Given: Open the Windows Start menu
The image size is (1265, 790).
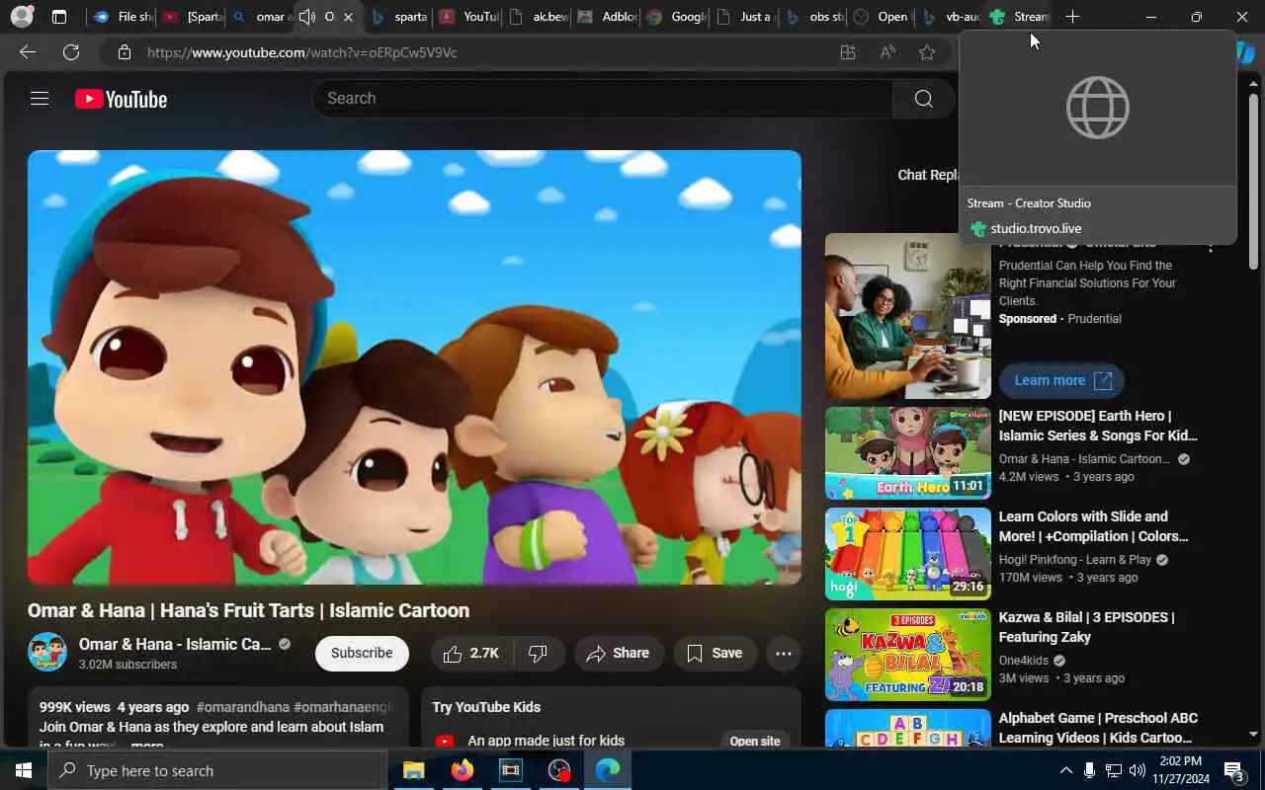Looking at the screenshot, I should pos(23,770).
